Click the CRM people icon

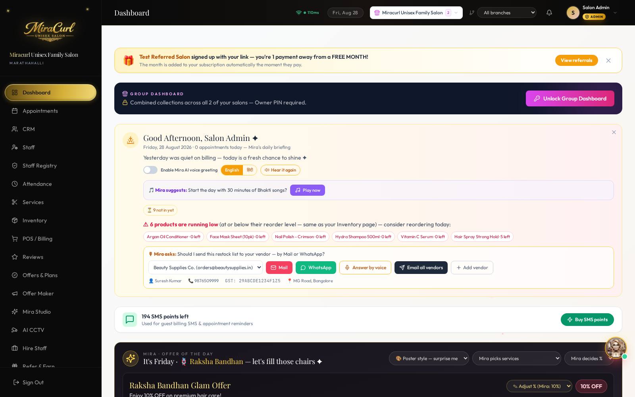[x=15, y=129]
